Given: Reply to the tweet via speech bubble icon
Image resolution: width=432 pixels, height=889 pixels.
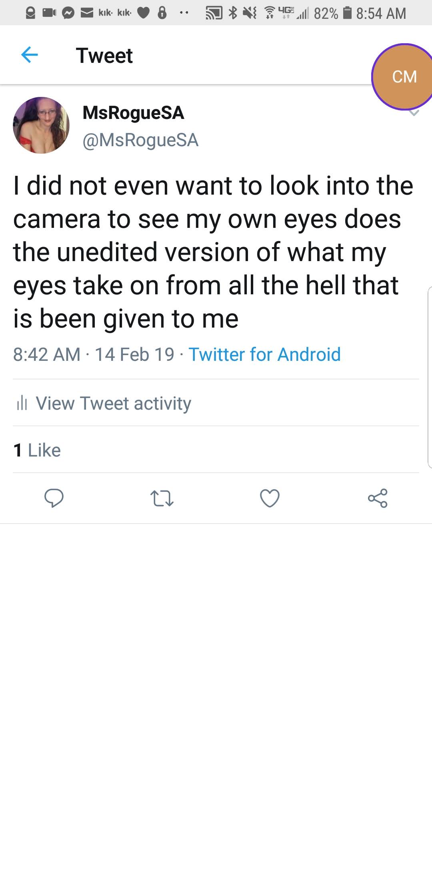Looking at the screenshot, I should [54, 498].
